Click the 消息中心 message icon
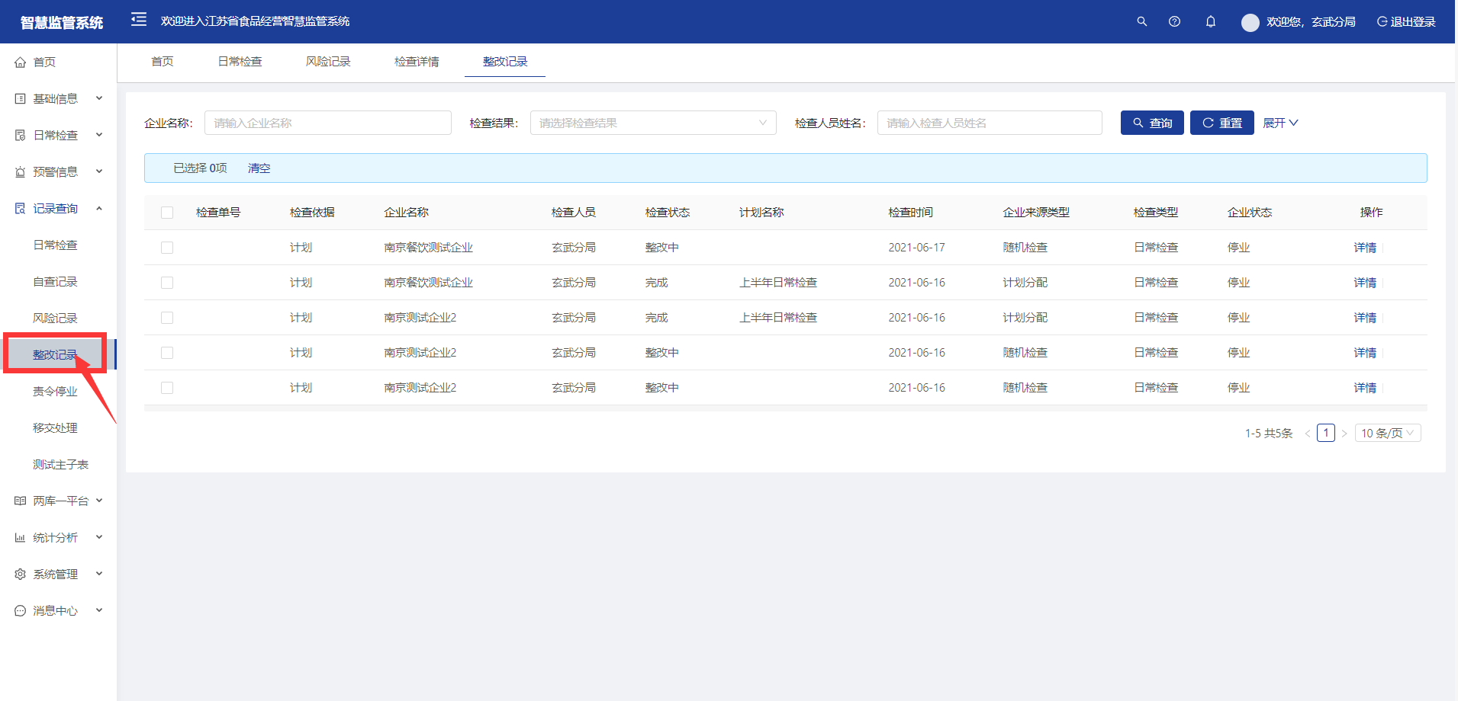 tap(21, 611)
